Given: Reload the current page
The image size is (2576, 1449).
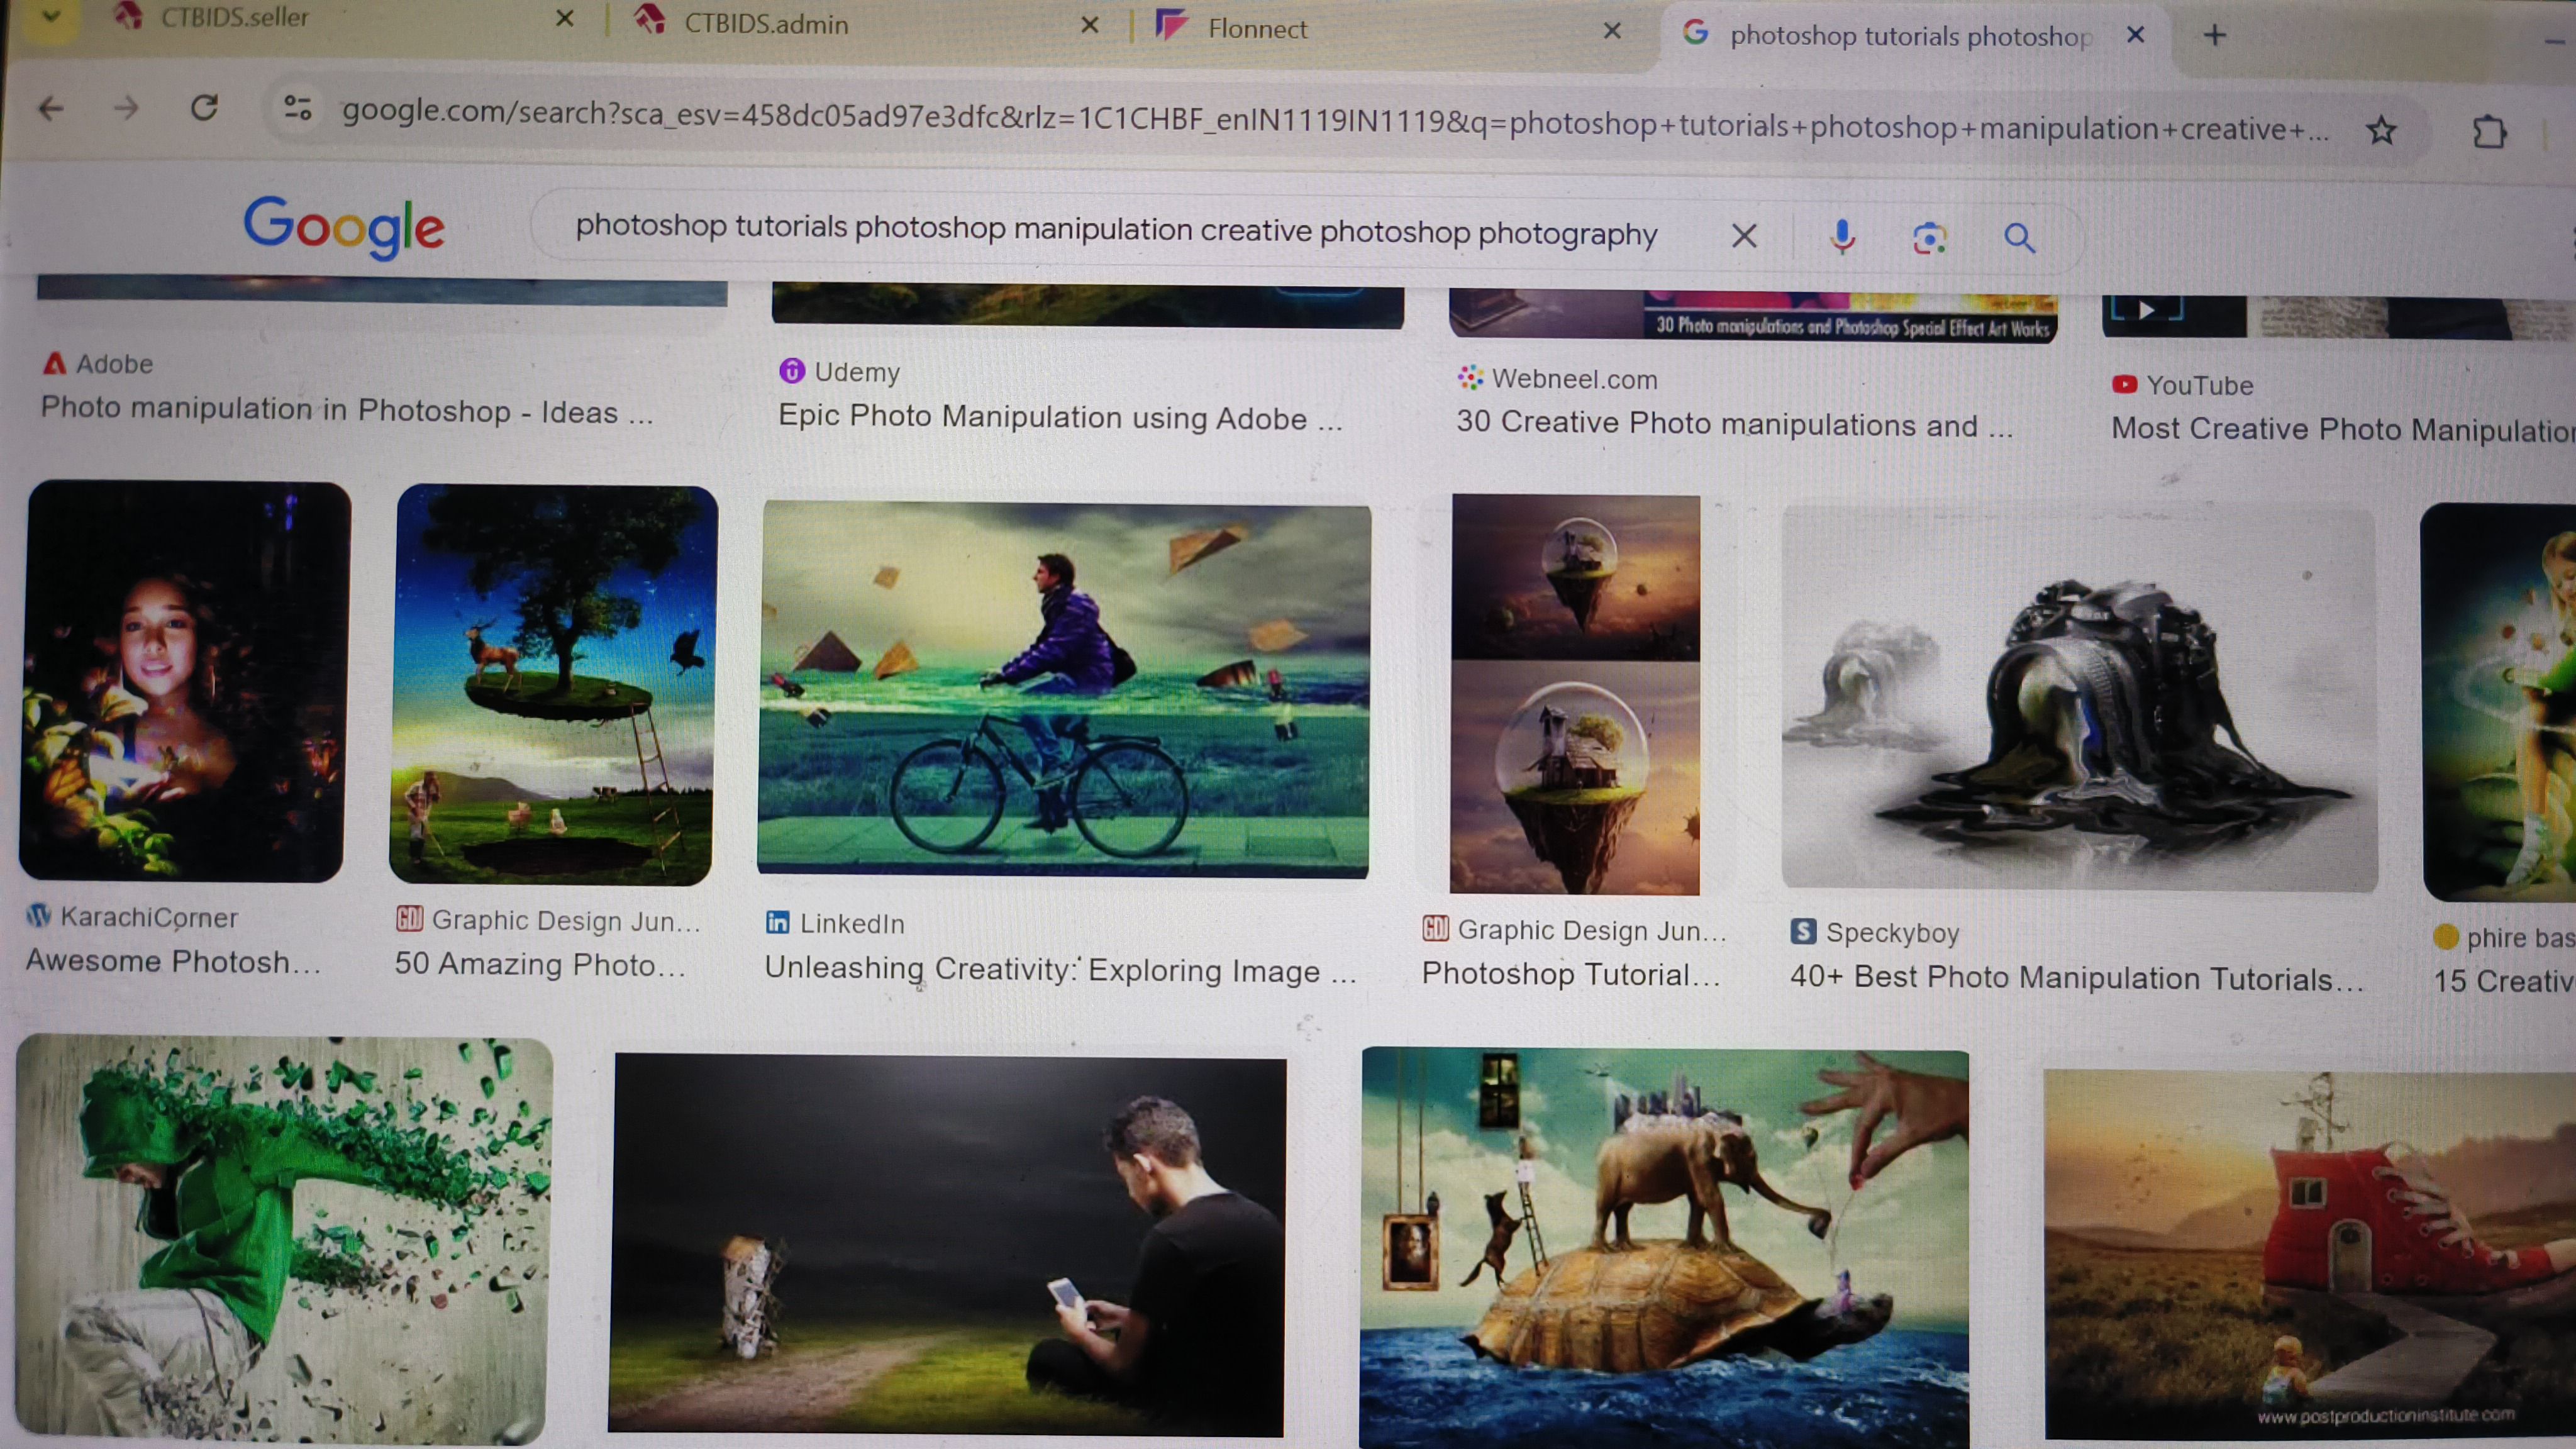Looking at the screenshot, I should coord(204,108).
